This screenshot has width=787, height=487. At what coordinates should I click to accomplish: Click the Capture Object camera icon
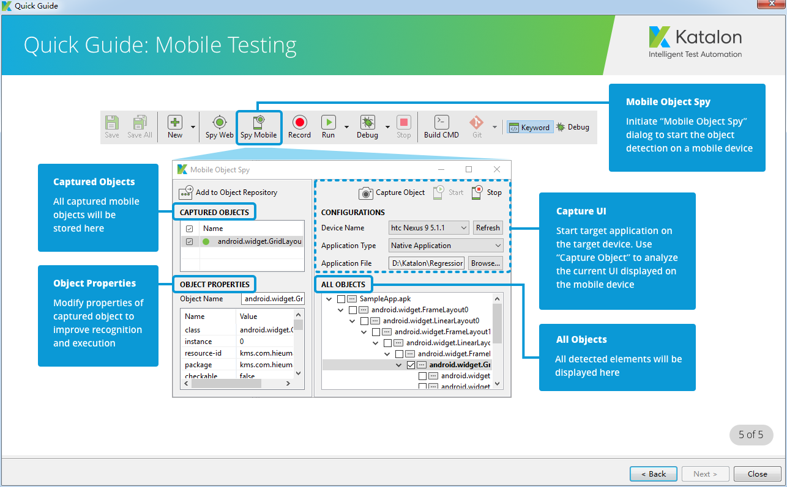coord(366,192)
